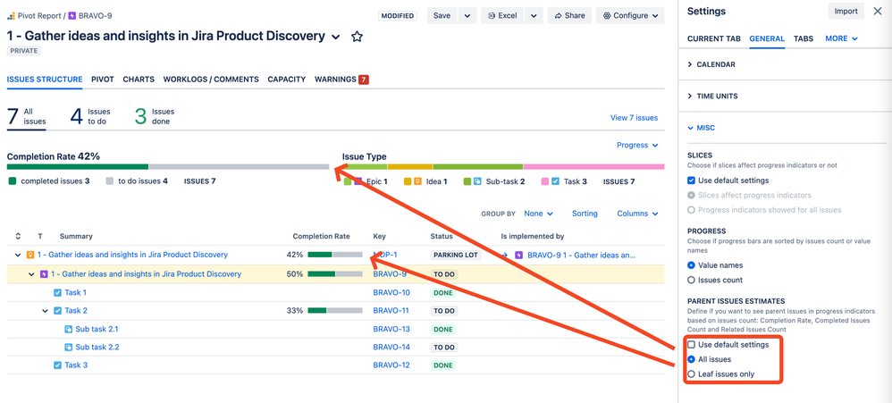Collapse the Task 2 row
Image resolution: width=892 pixels, height=403 pixels.
pyautogui.click(x=46, y=311)
